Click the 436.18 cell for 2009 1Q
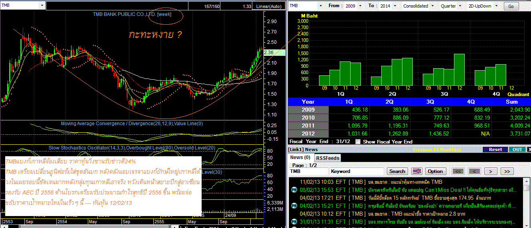 (349, 110)
